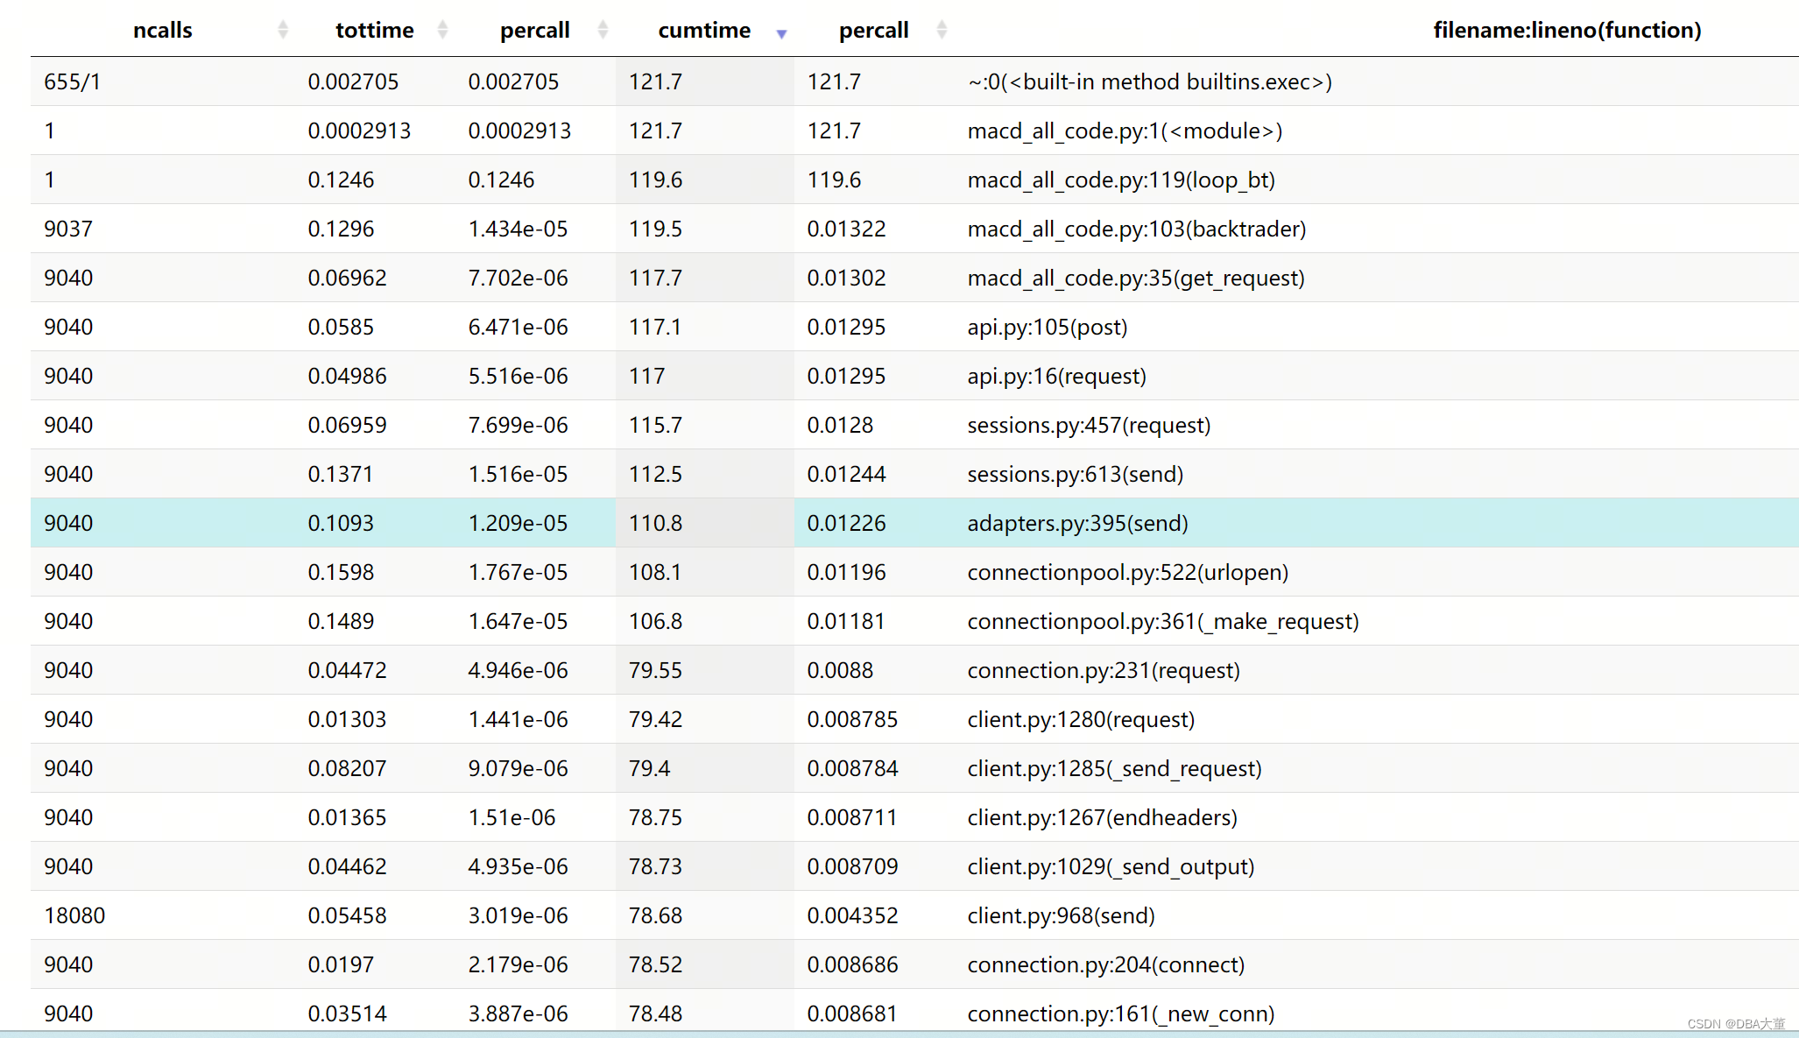Click the ncalls column header
This screenshot has width=1799, height=1038.
click(163, 30)
